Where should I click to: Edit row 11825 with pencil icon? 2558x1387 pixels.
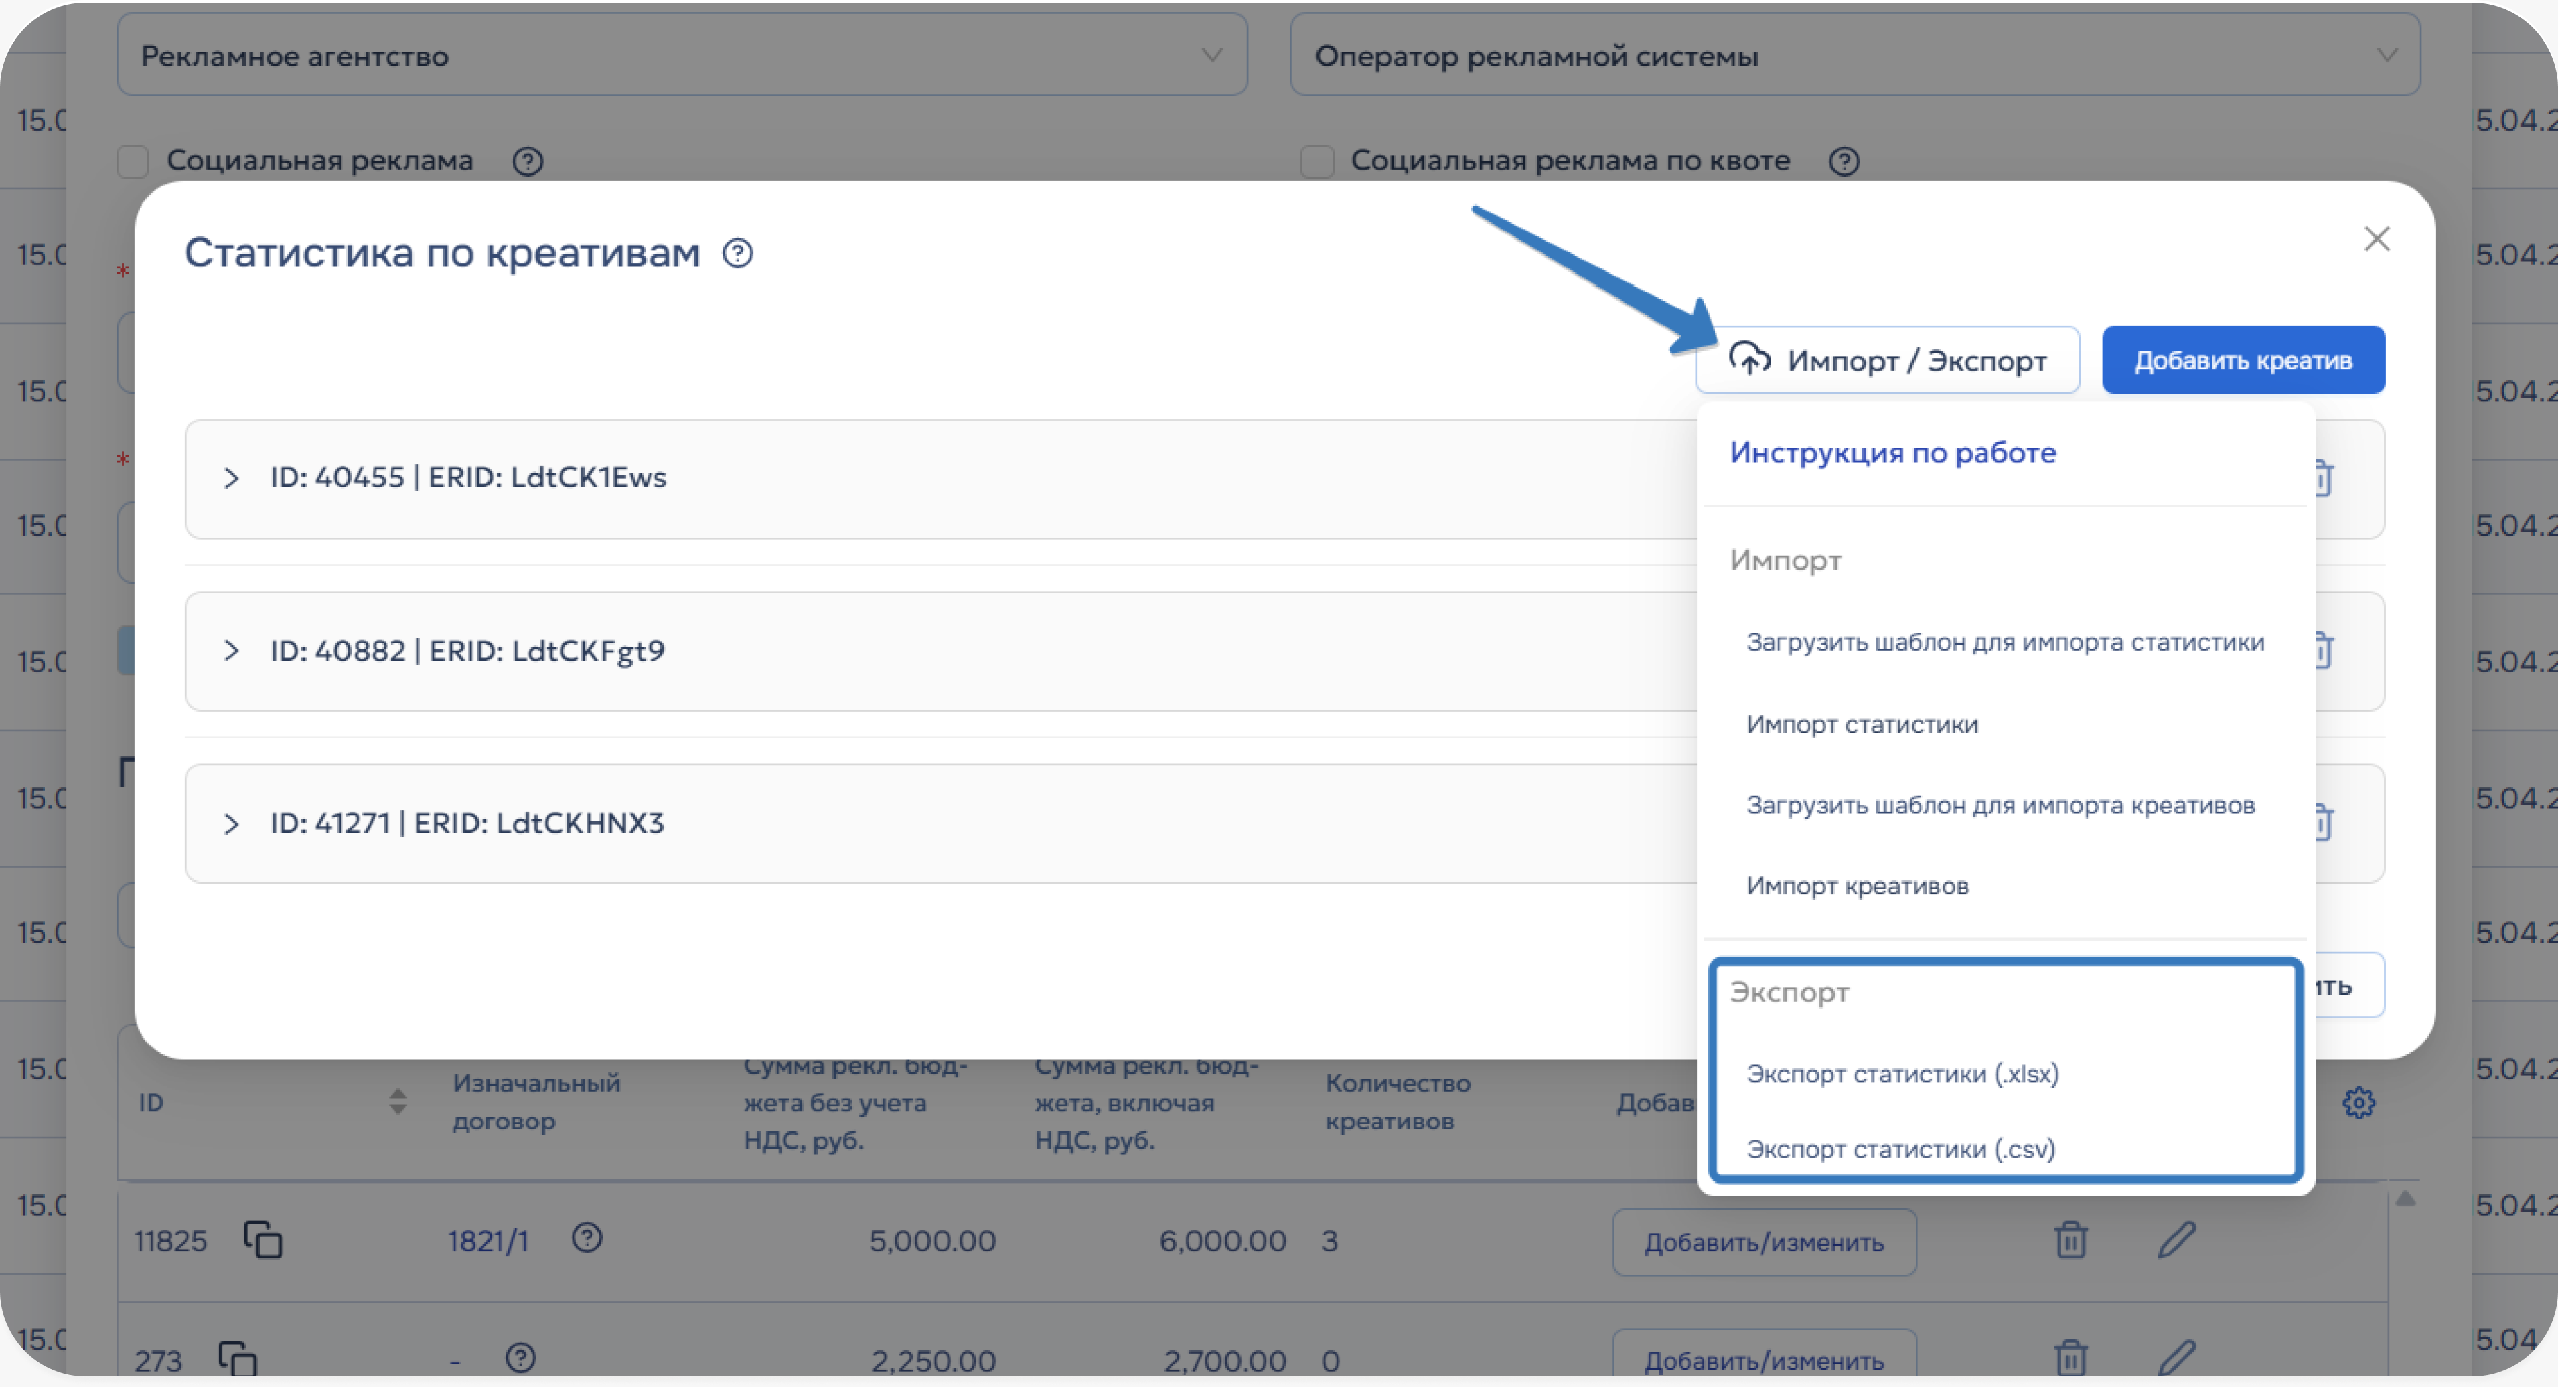click(2176, 1240)
